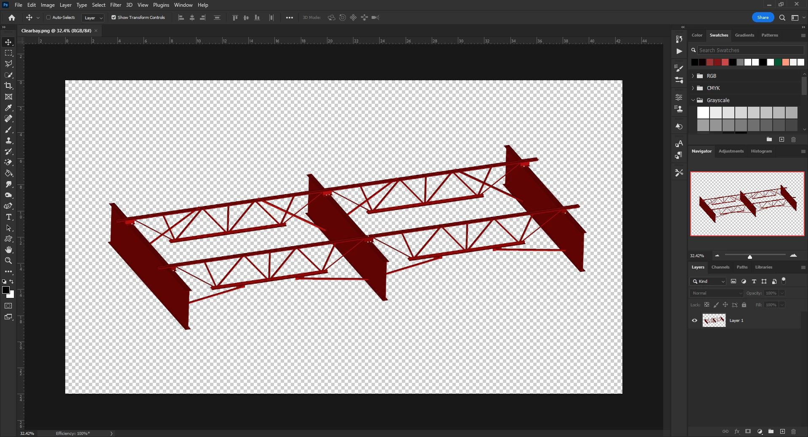Click the white grayscale swatch
Screen dimensions: 808x437
[x=703, y=113]
